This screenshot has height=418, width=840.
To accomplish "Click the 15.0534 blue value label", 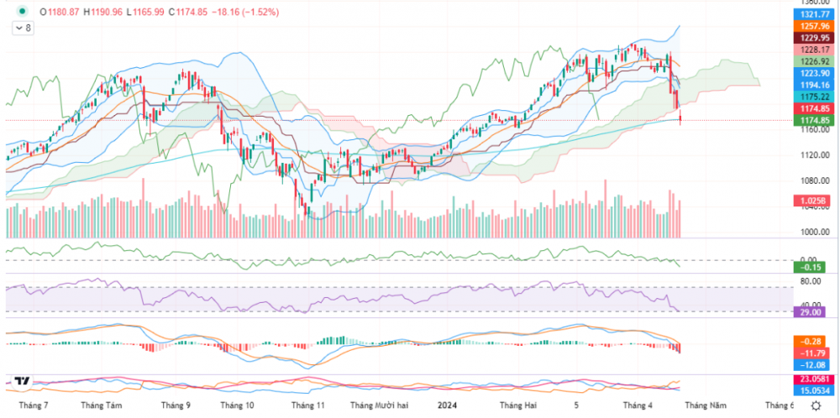I will pyautogui.click(x=813, y=390).
